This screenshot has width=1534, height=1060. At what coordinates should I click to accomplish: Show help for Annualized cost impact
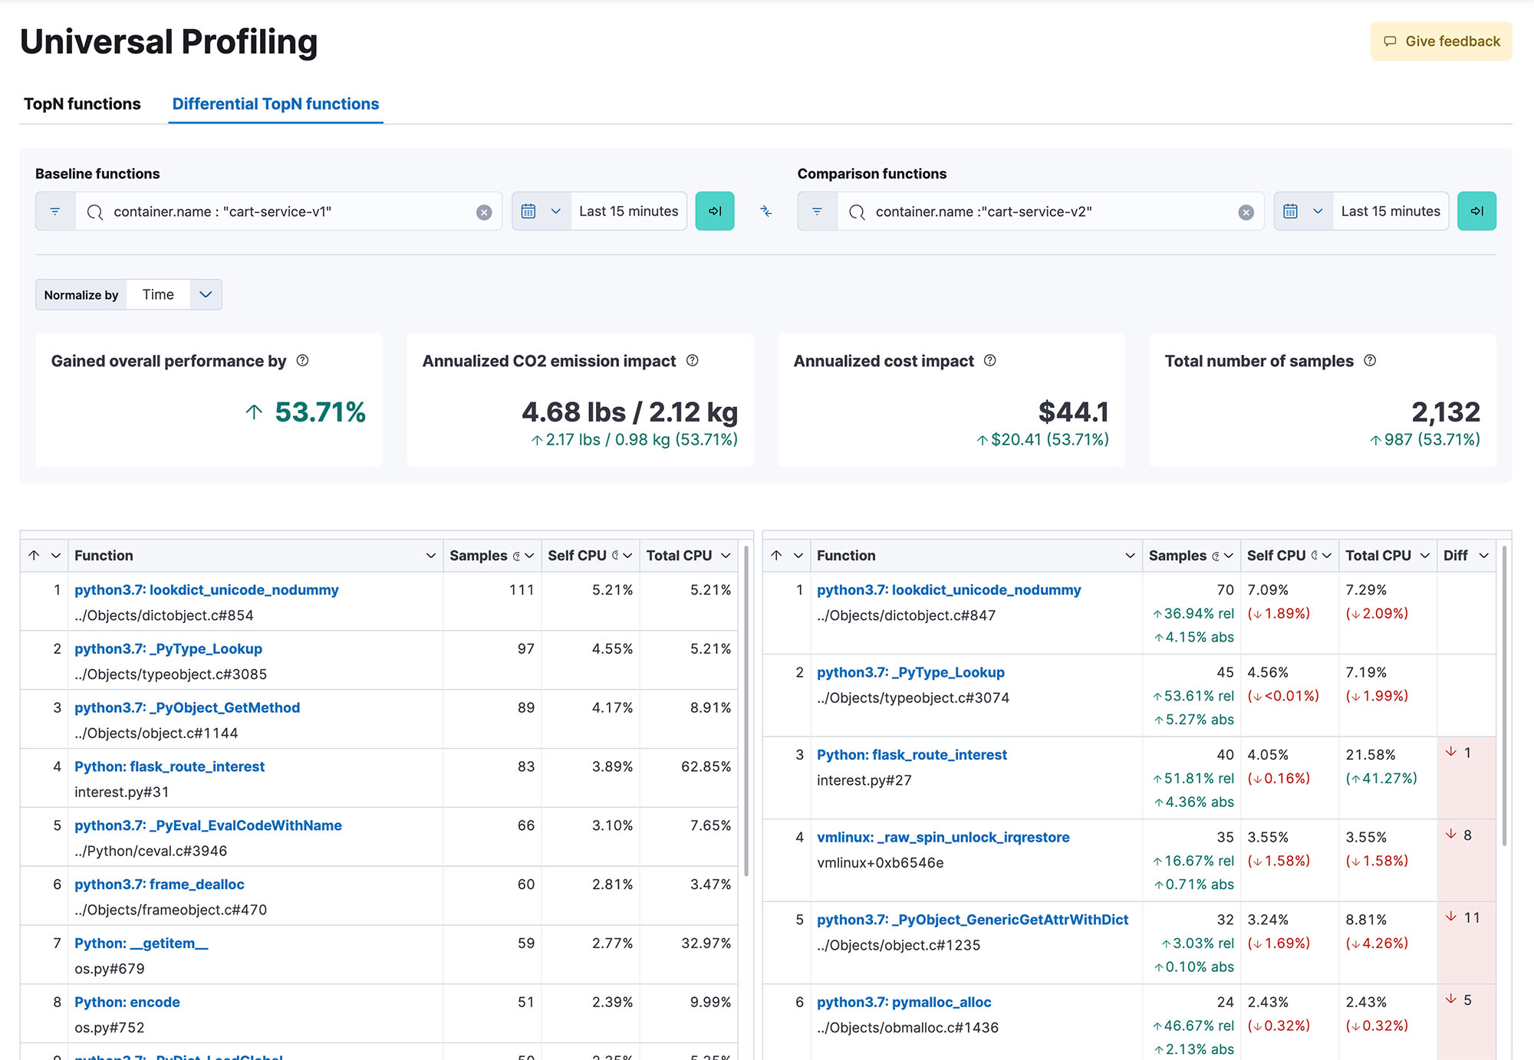990,360
